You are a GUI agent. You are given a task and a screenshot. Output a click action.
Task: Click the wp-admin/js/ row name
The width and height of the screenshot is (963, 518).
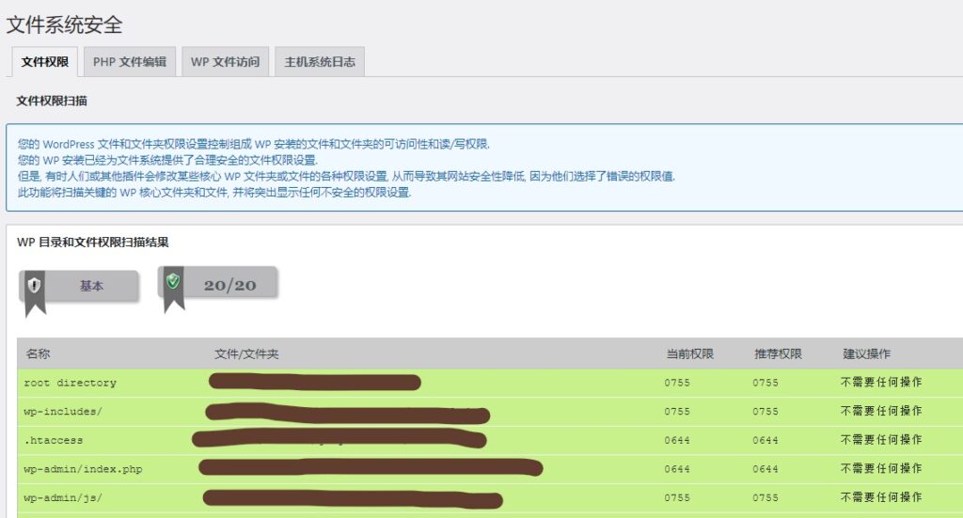(x=63, y=497)
